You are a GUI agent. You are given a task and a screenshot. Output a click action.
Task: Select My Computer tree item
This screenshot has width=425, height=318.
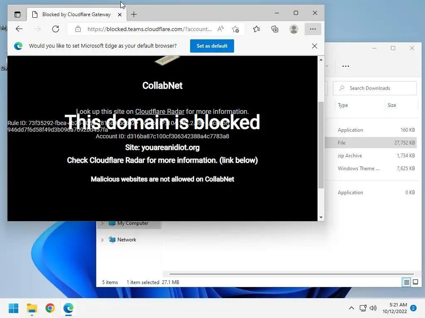point(132,223)
